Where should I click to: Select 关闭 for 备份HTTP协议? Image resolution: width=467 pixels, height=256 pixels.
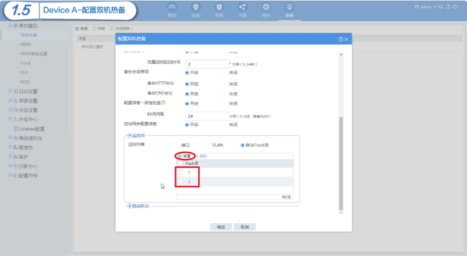tap(226, 84)
